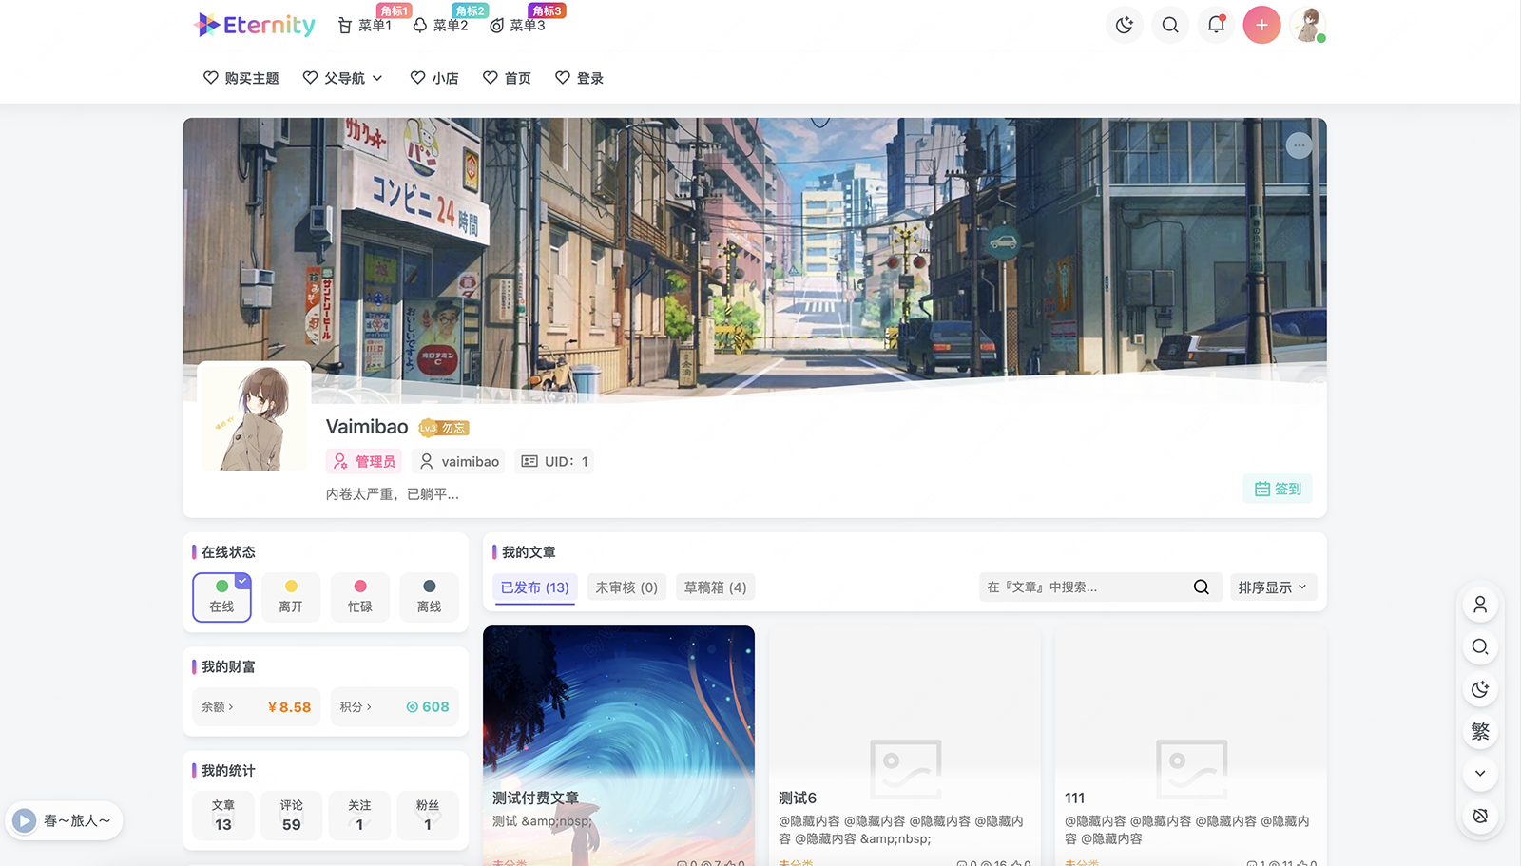Viewport: 1521px width, 866px height.
Task: Switch to the 未审核 (0) tab
Action: [626, 587]
